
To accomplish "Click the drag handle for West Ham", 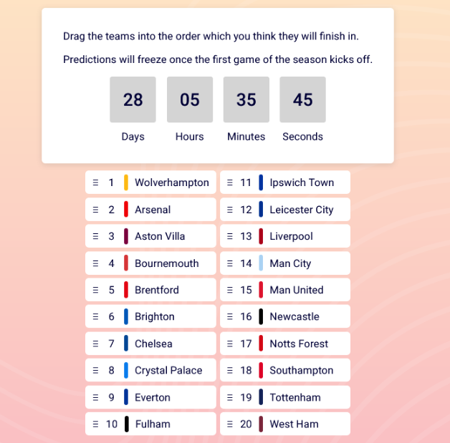I will pos(230,424).
